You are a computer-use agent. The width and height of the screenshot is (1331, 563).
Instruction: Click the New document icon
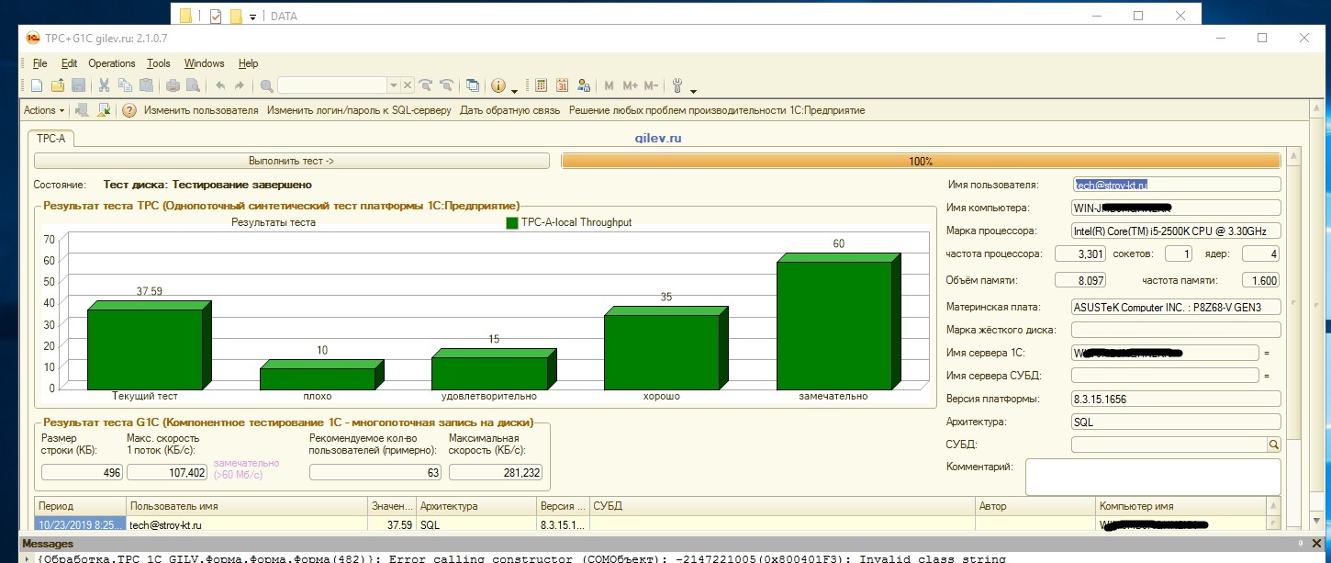[37, 85]
